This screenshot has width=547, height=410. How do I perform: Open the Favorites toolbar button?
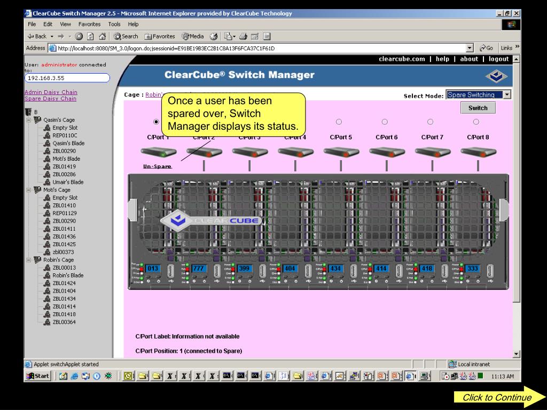coord(160,36)
